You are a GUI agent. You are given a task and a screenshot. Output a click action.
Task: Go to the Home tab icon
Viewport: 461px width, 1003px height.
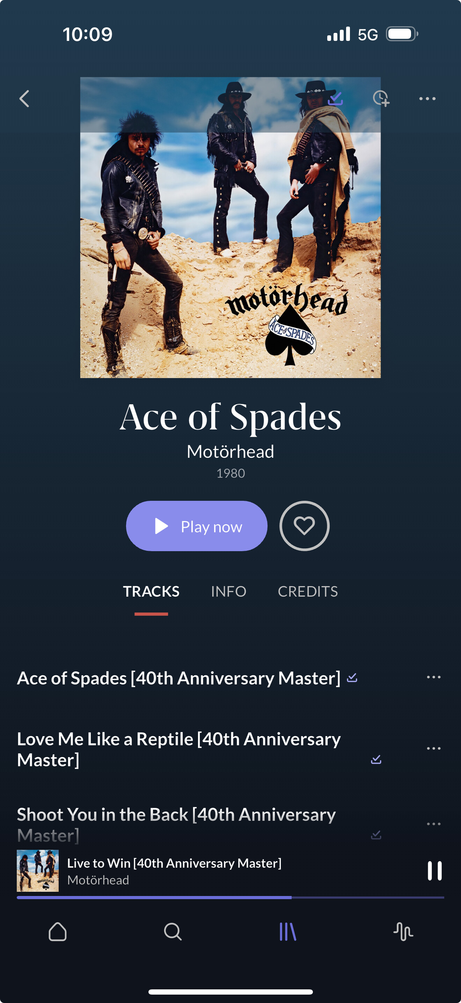tap(58, 932)
